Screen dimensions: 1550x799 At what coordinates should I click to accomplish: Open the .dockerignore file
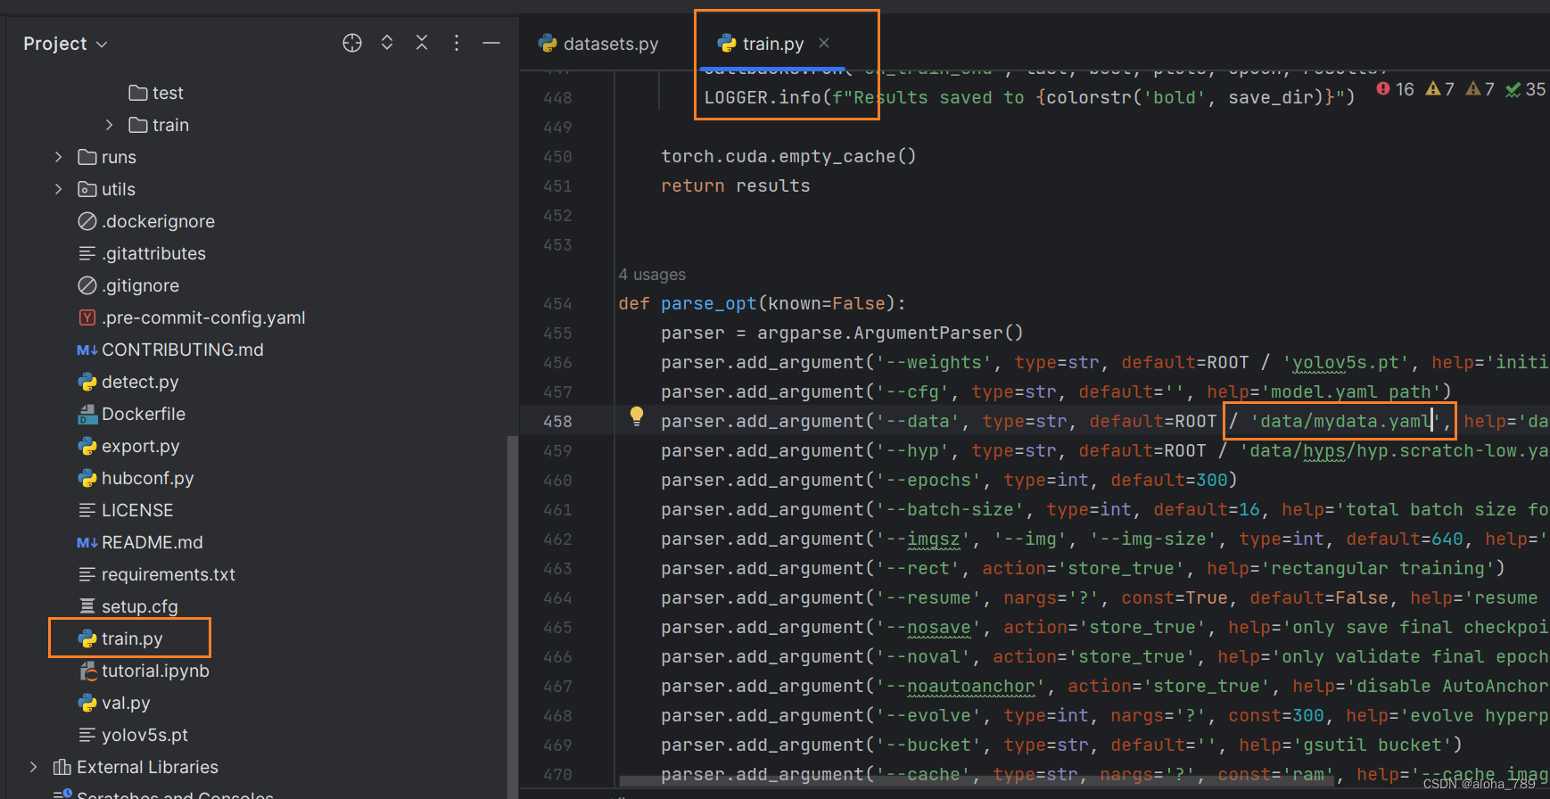[x=146, y=221]
